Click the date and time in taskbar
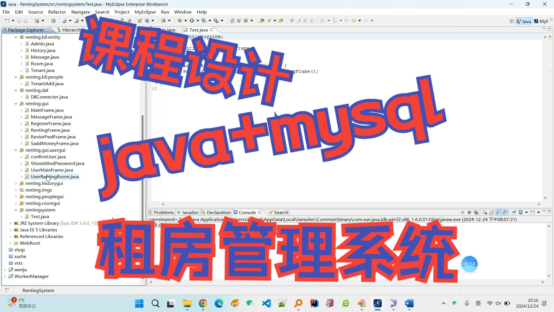 pos(527,303)
